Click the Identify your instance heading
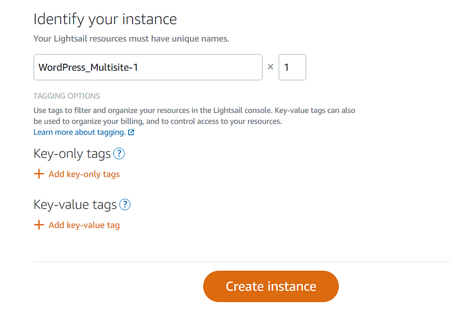450x317 pixels. click(x=105, y=20)
